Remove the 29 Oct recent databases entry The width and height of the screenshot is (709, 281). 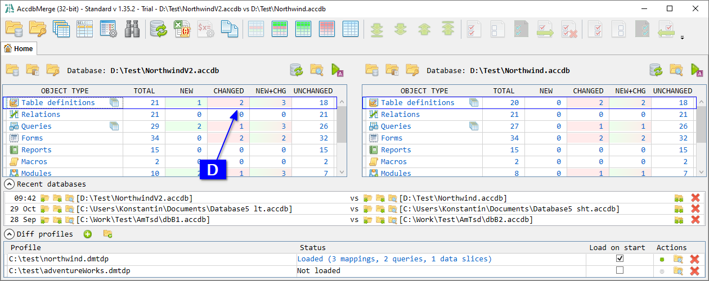[x=695, y=209]
